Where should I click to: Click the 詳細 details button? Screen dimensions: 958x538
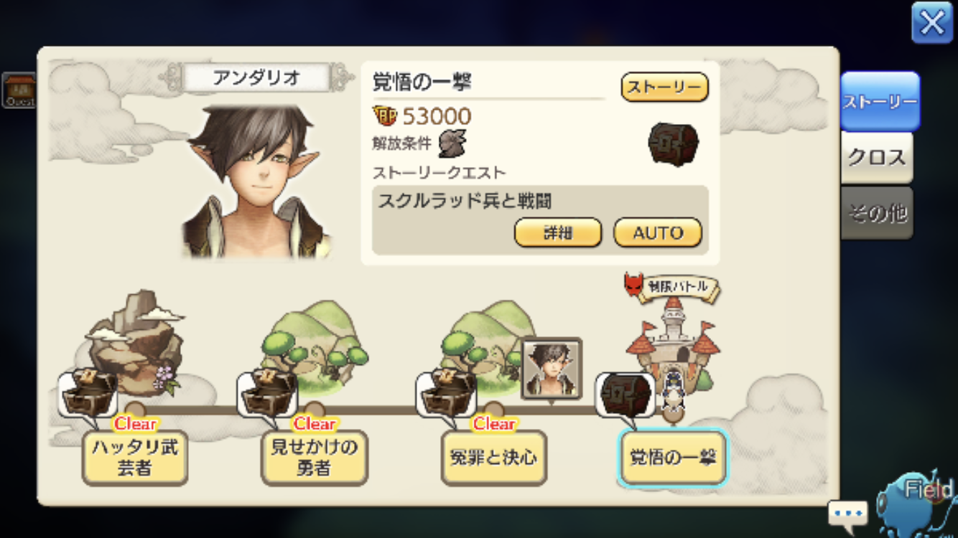tap(558, 232)
